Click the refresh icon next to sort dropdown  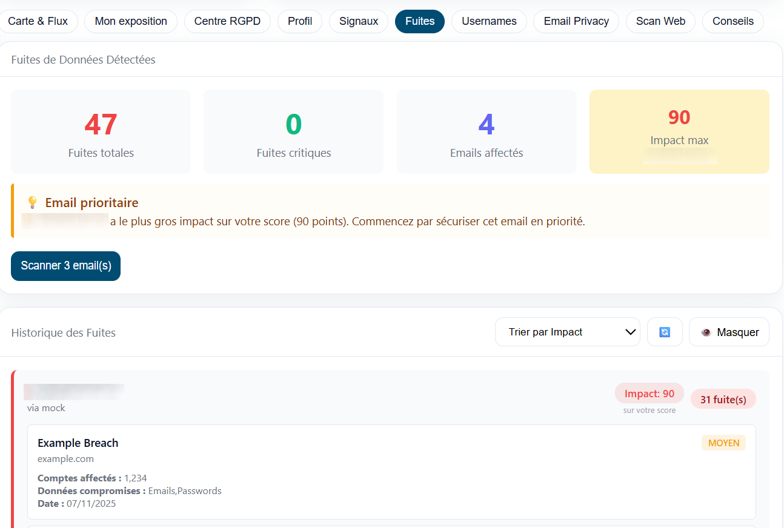point(665,332)
